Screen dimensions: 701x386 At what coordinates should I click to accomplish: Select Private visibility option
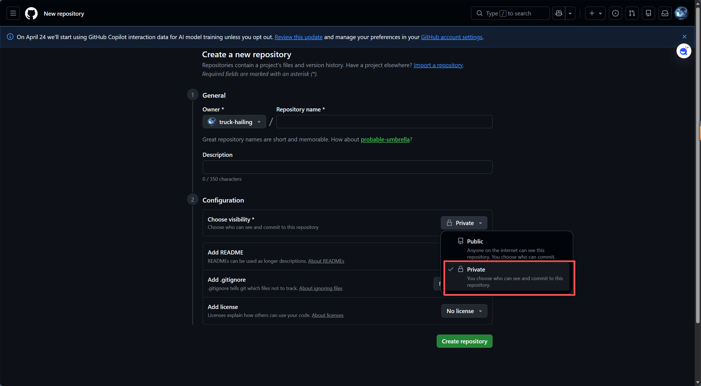(x=507, y=277)
